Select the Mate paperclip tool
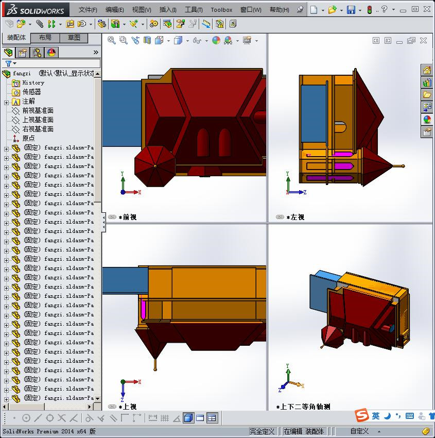Viewport: 435px width, 438px height. pos(40,24)
